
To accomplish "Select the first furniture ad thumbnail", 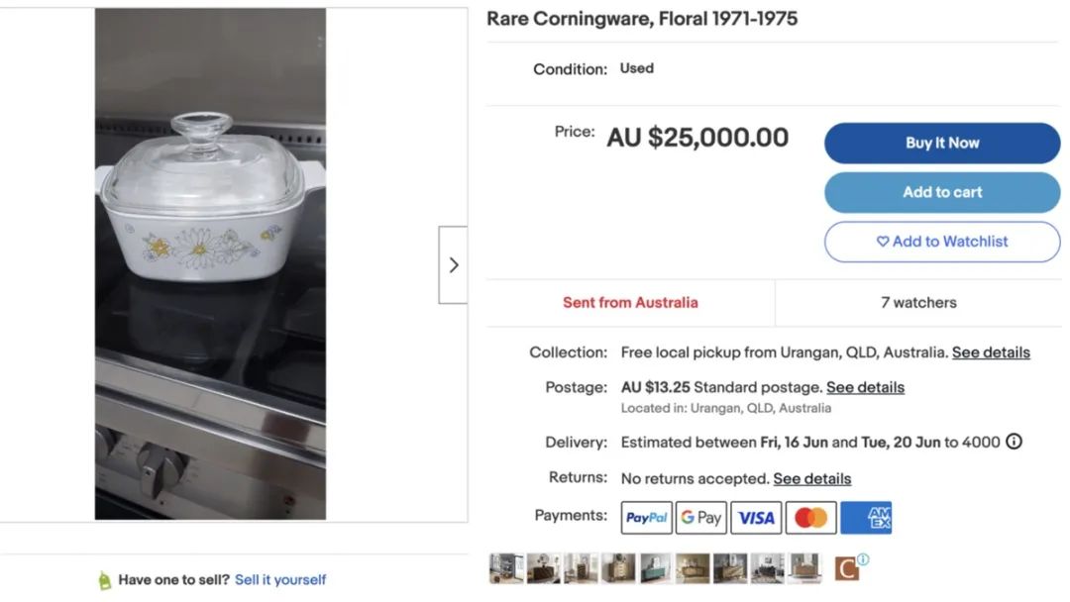I will pyautogui.click(x=505, y=568).
